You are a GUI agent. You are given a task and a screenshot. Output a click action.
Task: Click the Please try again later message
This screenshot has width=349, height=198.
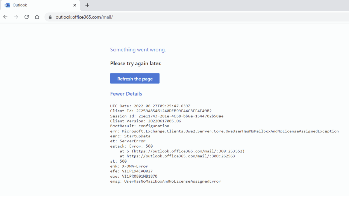(136, 63)
